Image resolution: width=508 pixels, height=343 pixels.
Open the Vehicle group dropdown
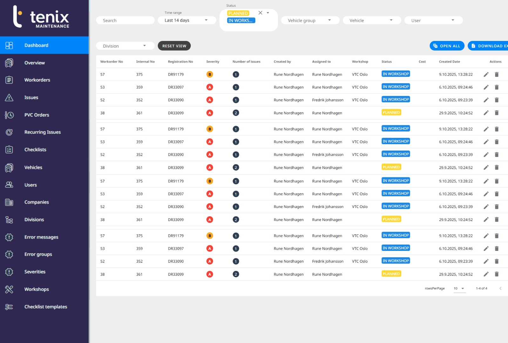310,20
